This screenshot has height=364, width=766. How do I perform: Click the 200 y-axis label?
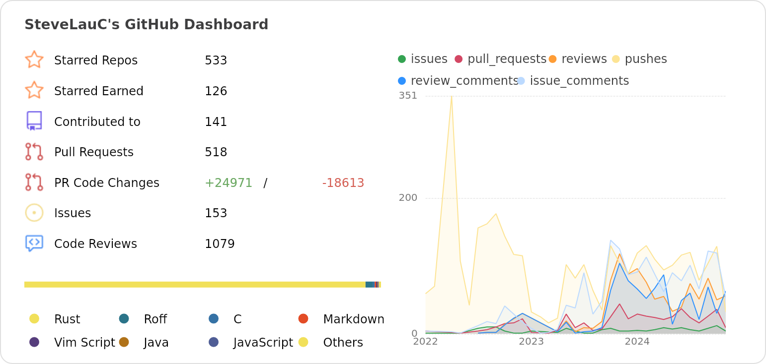pyautogui.click(x=408, y=197)
